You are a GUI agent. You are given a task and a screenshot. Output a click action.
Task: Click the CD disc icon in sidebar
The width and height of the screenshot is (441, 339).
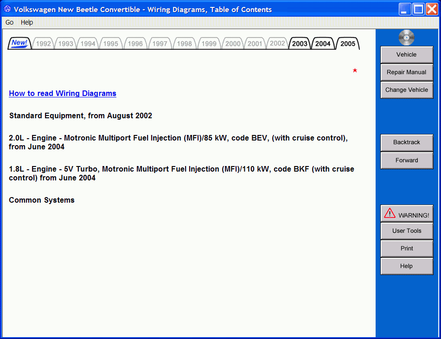(x=406, y=38)
